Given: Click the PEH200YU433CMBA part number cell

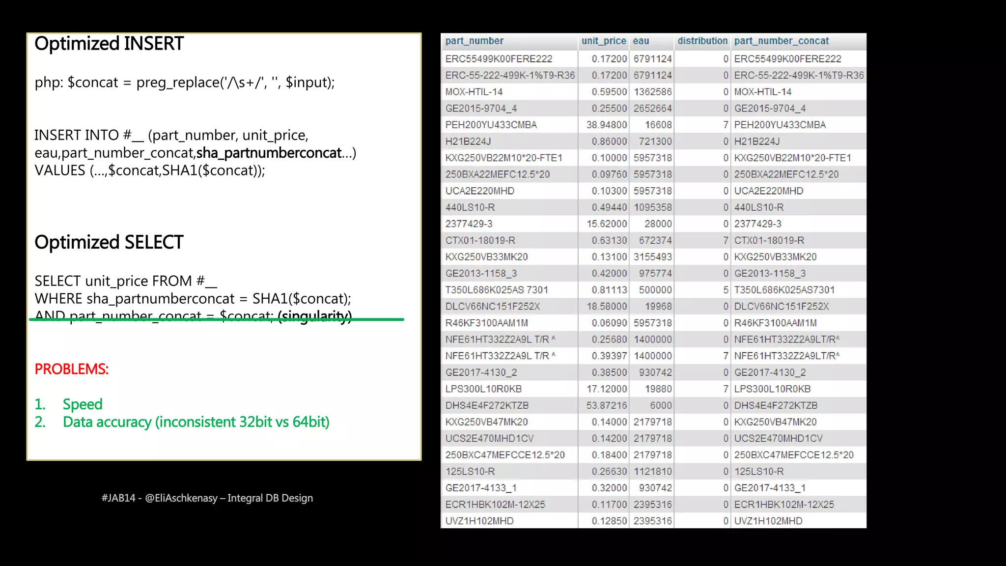Looking at the screenshot, I should (x=491, y=125).
